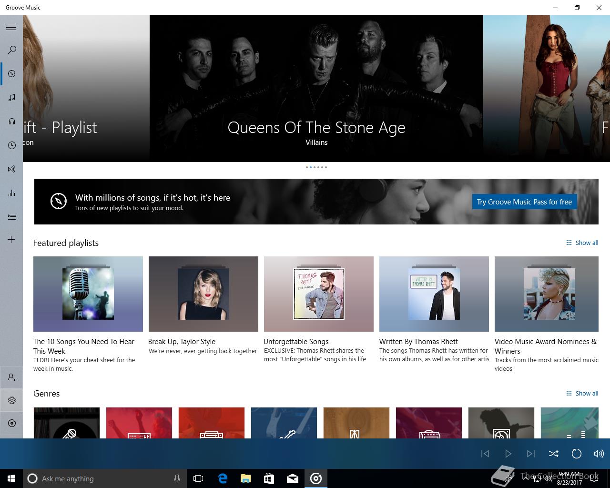Open Unforgettable Songs playlist cover

pos(319,294)
